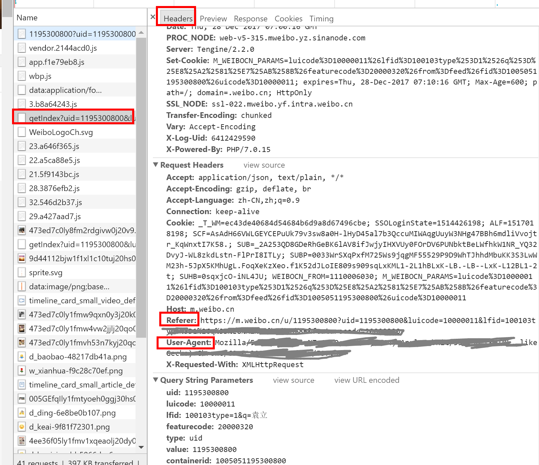539x465 pixels.
Task: View source of Query String Parameters
Action: [293, 380]
